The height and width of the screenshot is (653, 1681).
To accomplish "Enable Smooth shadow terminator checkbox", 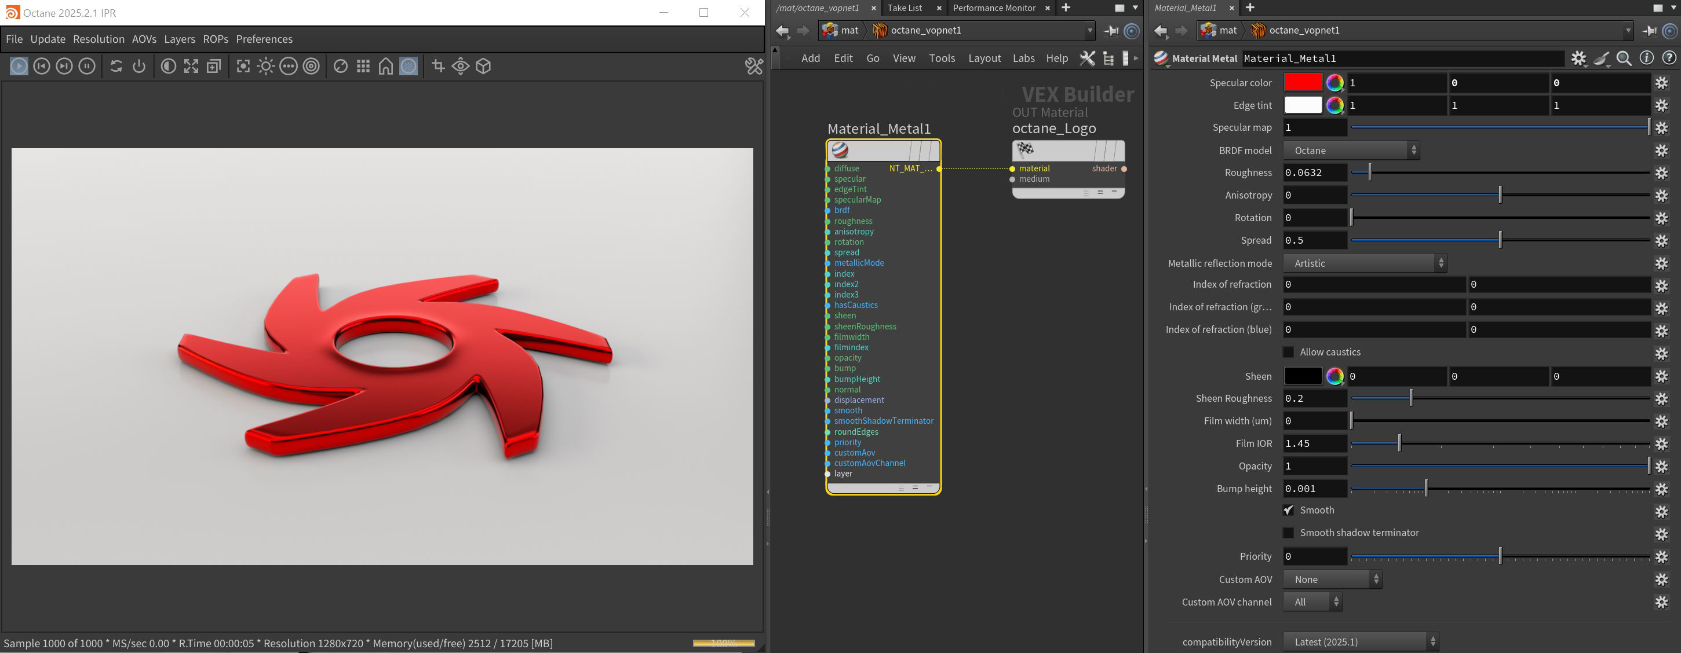I will (1288, 533).
